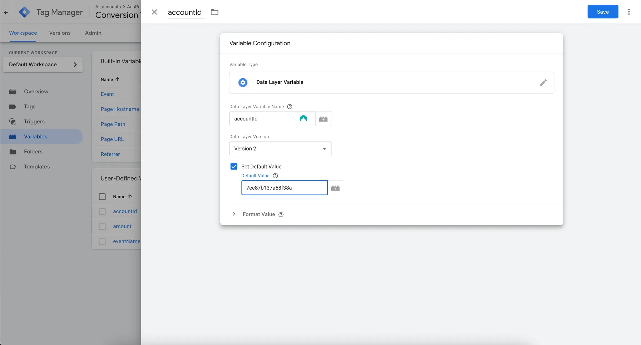Click the Templates icon in sidebar

click(x=13, y=167)
